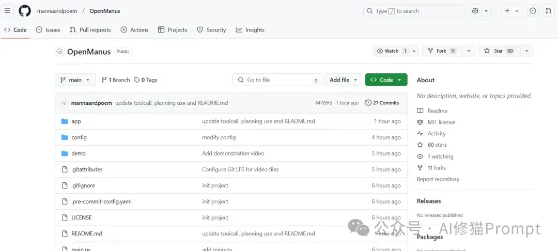Open the .pre-commit-config.yaml file
This screenshot has width=558, height=251.
(101, 201)
